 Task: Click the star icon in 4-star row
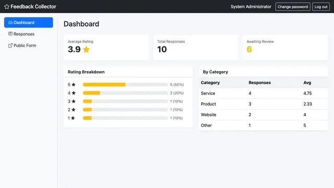(x=74, y=93)
